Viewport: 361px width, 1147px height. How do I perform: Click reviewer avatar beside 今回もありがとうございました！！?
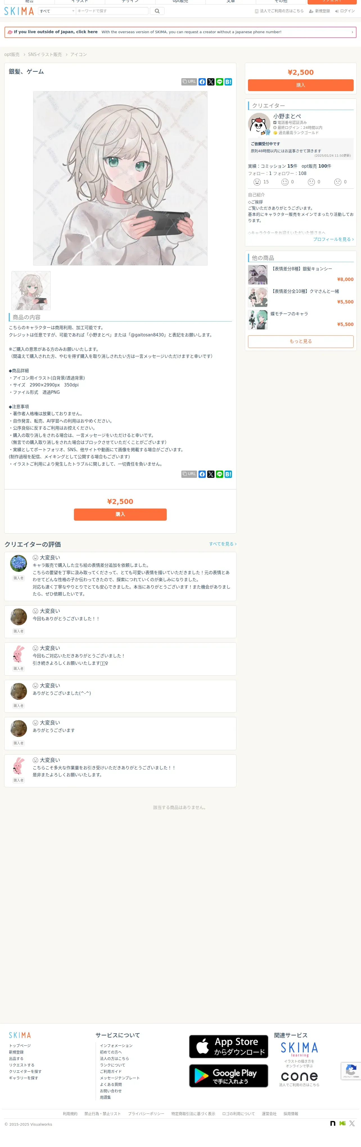[18, 617]
